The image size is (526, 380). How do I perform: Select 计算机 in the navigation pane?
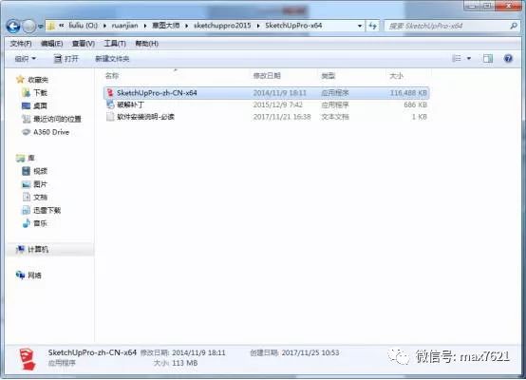coord(38,250)
